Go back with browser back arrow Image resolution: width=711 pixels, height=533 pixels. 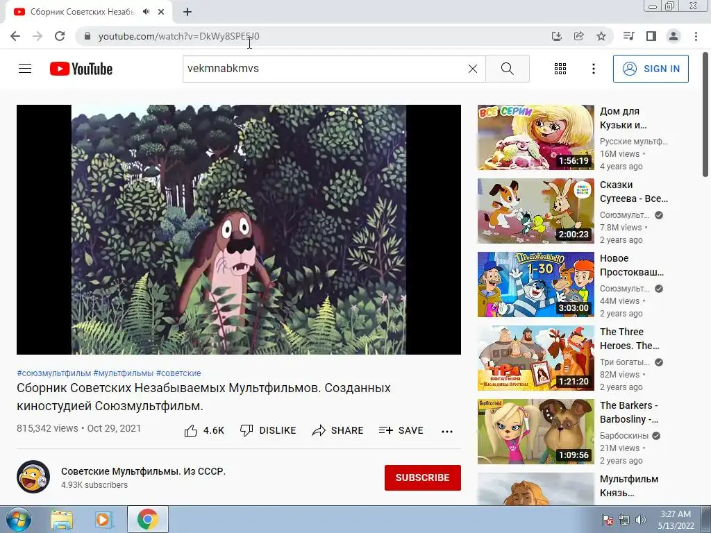click(x=15, y=36)
